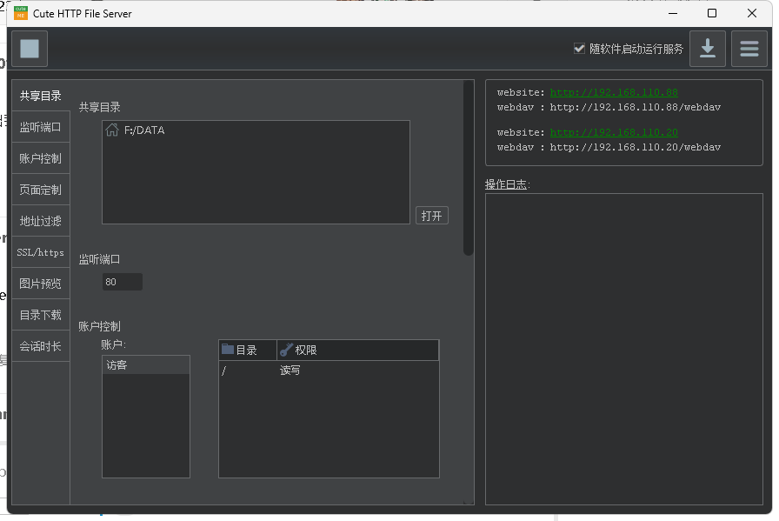Image resolution: width=779 pixels, height=521 pixels.
Task: Open website link http://192.168.110.88
Action: (x=614, y=92)
